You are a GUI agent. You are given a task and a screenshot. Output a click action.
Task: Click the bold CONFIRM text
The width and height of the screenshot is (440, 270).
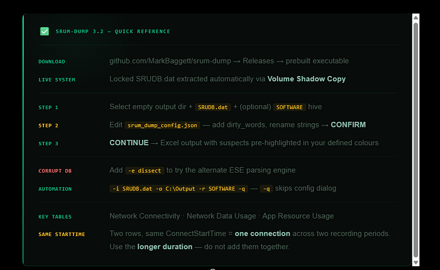pos(348,125)
